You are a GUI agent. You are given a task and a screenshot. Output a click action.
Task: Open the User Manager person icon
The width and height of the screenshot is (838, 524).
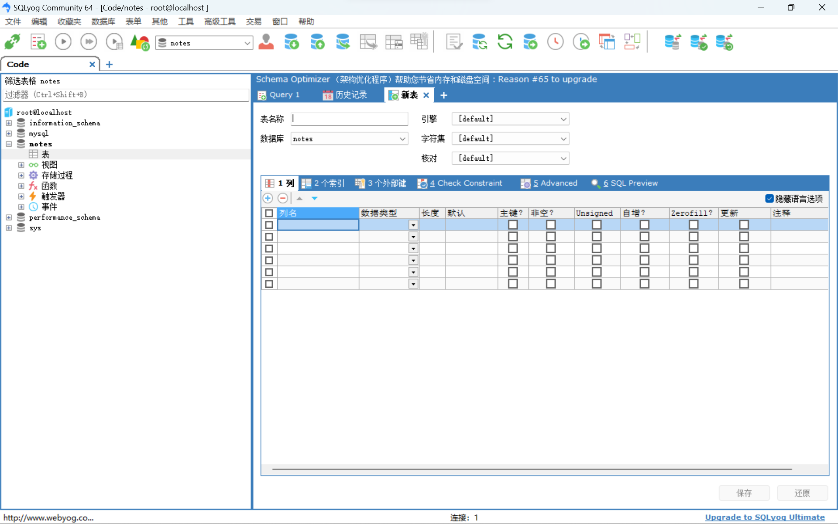(266, 42)
